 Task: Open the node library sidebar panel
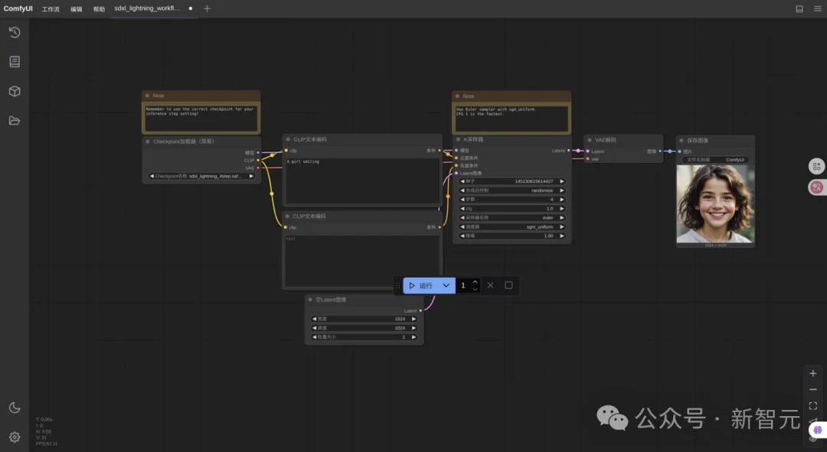(x=15, y=62)
